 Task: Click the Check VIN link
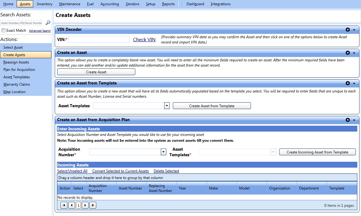click(x=144, y=39)
